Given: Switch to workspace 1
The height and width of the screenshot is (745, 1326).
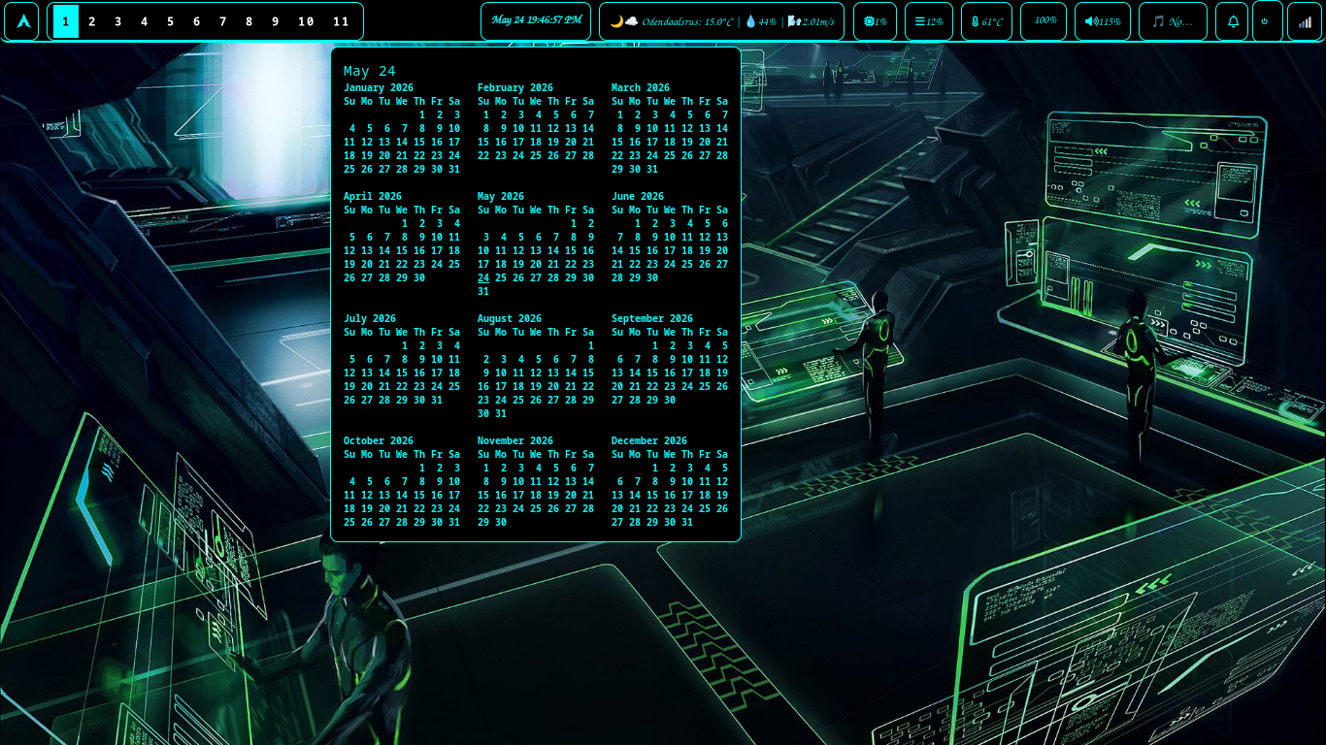Looking at the screenshot, I should pos(66,21).
